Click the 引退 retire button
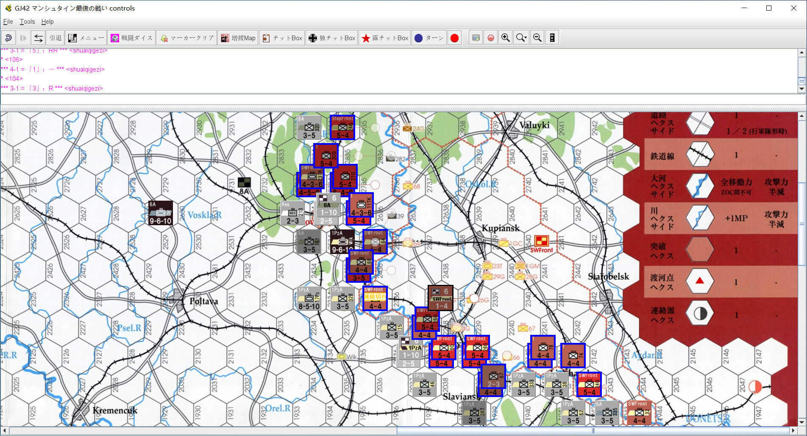This screenshot has width=807, height=436. 56,38
